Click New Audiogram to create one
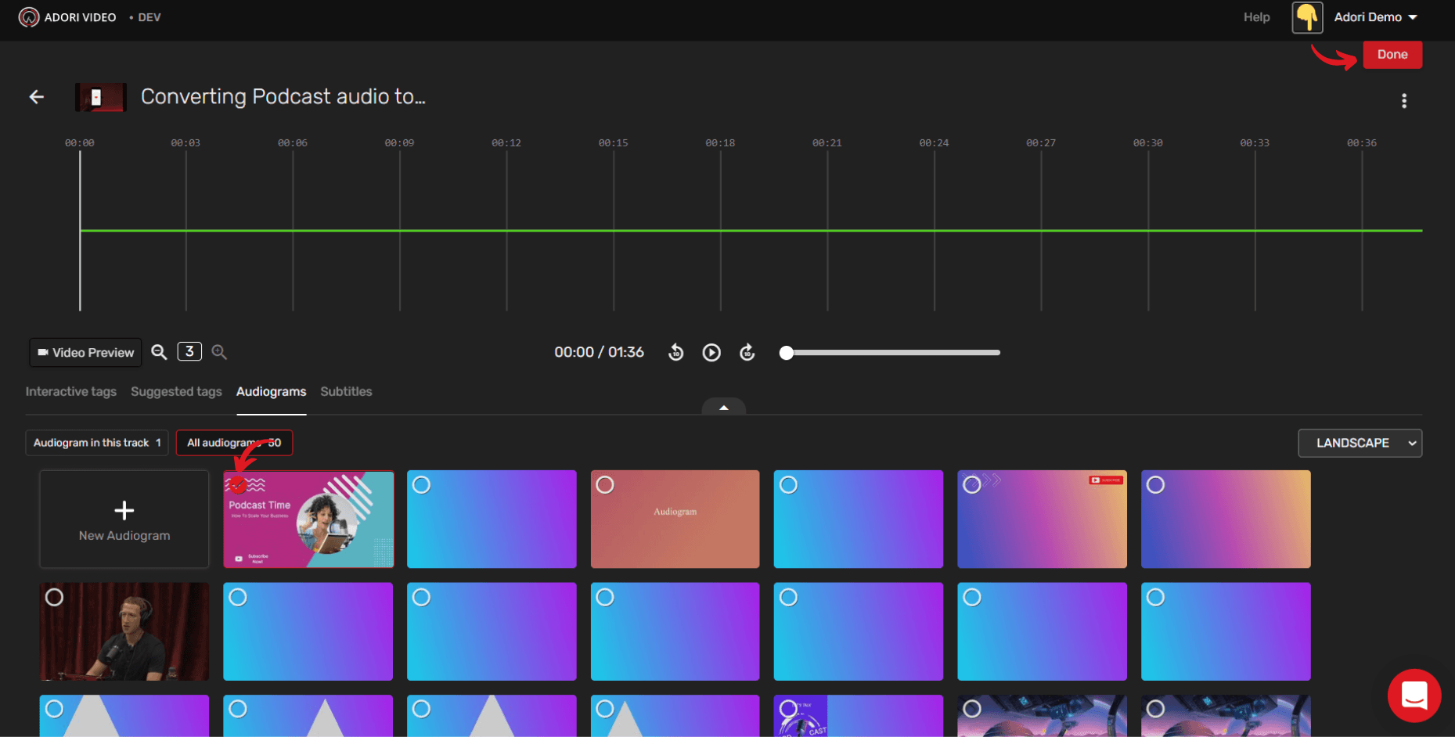The image size is (1455, 737). click(124, 519)
